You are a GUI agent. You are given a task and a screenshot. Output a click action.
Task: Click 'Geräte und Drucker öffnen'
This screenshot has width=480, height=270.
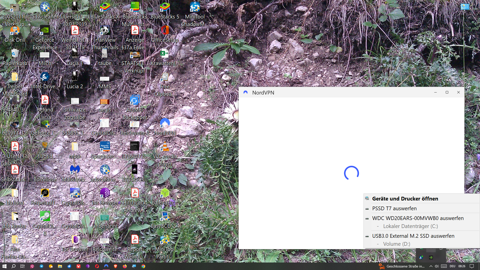pyautogui.click(x=405, y=199)
